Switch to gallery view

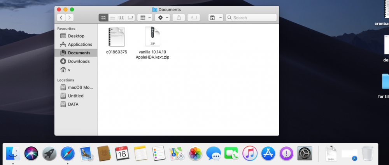(x=130, y=17)
